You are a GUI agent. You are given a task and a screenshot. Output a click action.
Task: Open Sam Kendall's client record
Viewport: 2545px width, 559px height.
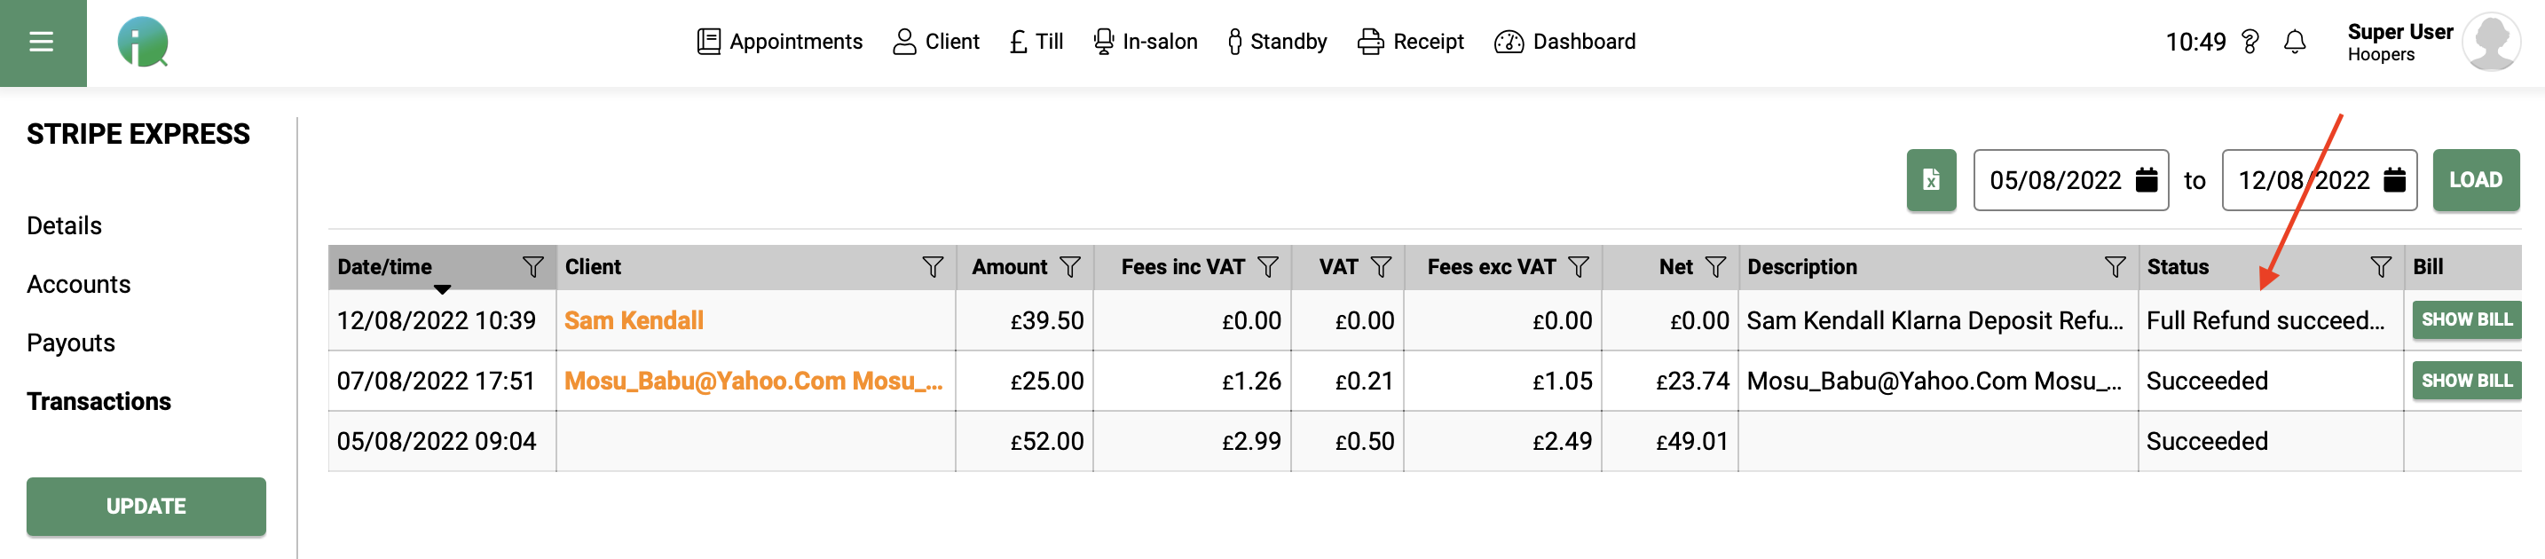click(635, 320)
